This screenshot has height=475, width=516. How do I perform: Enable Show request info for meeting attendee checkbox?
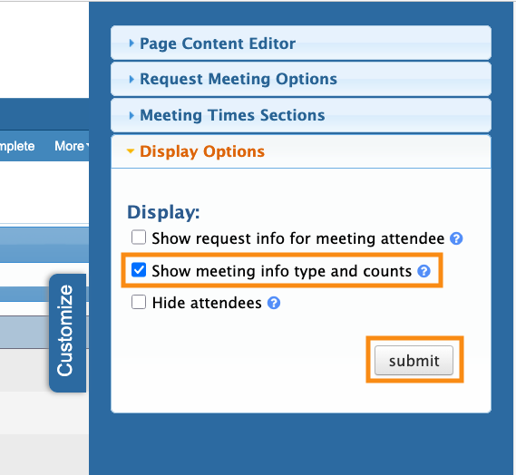[139, 237]
